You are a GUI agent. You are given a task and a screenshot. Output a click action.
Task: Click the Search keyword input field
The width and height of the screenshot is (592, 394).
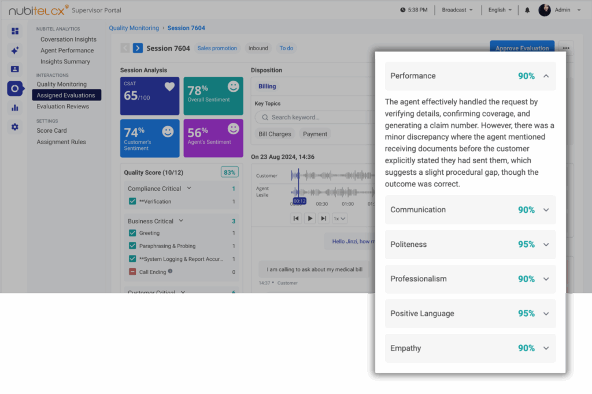tap(314, 118)
